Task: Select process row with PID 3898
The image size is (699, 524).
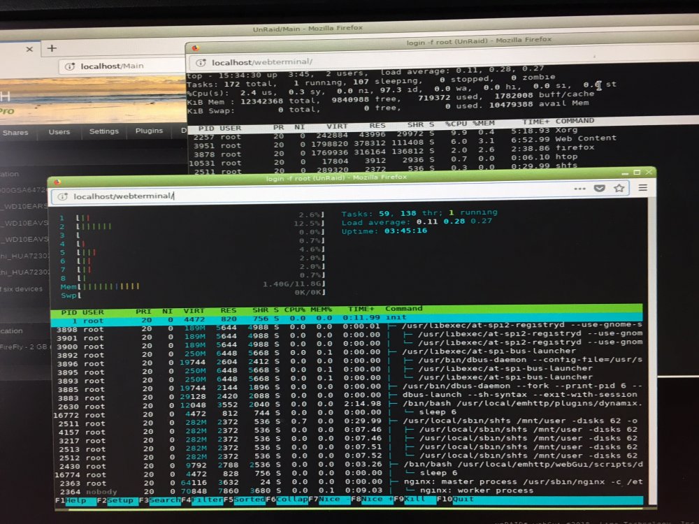Action: 347,328
